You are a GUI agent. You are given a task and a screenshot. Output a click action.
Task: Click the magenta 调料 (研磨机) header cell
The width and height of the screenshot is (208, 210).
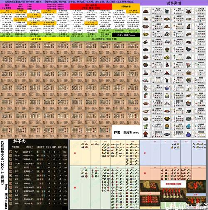(7, 7)
